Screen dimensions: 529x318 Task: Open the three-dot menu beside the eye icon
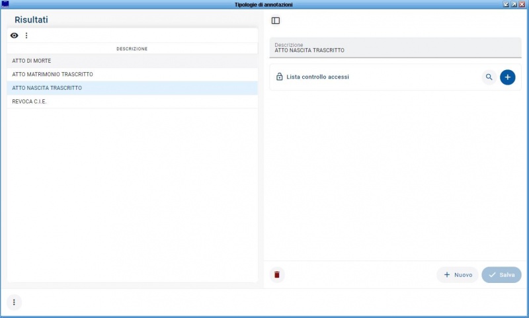(x=26, y=36)
